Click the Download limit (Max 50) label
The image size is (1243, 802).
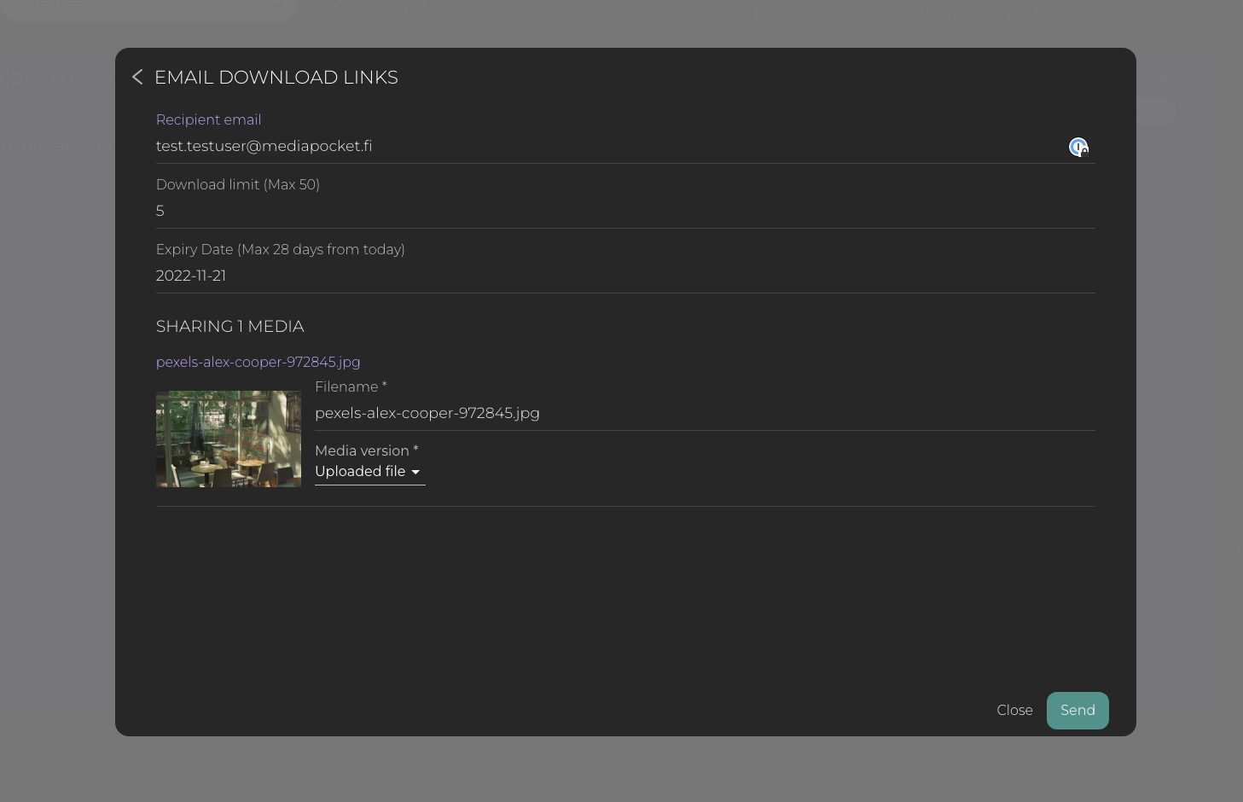click(x=237, y=185)
